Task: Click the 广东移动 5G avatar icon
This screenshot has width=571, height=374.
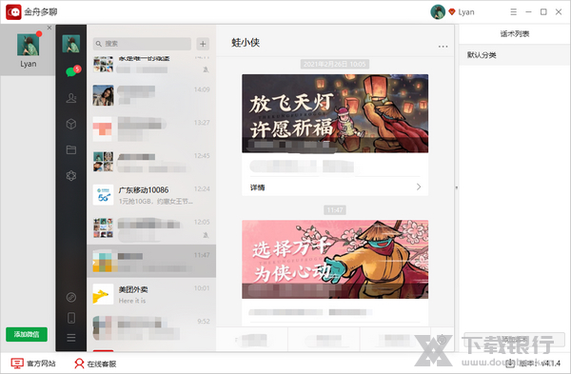Action: 103,195
